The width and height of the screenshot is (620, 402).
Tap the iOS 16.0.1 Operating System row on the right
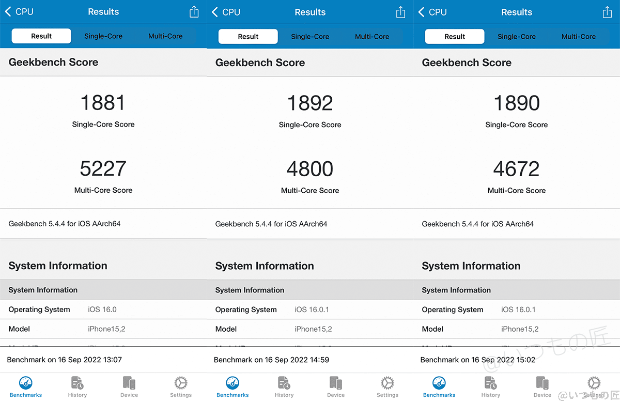(517, 310)
